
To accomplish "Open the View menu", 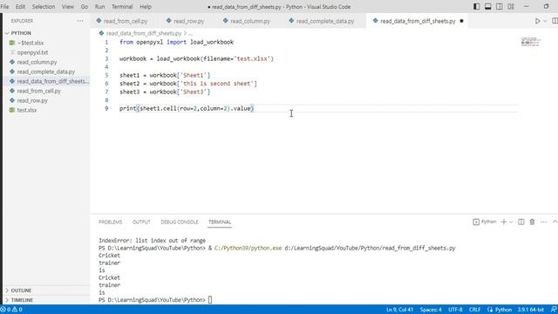I will point(68,6).
